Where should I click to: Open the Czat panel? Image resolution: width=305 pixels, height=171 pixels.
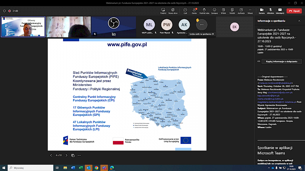point(185,11)
